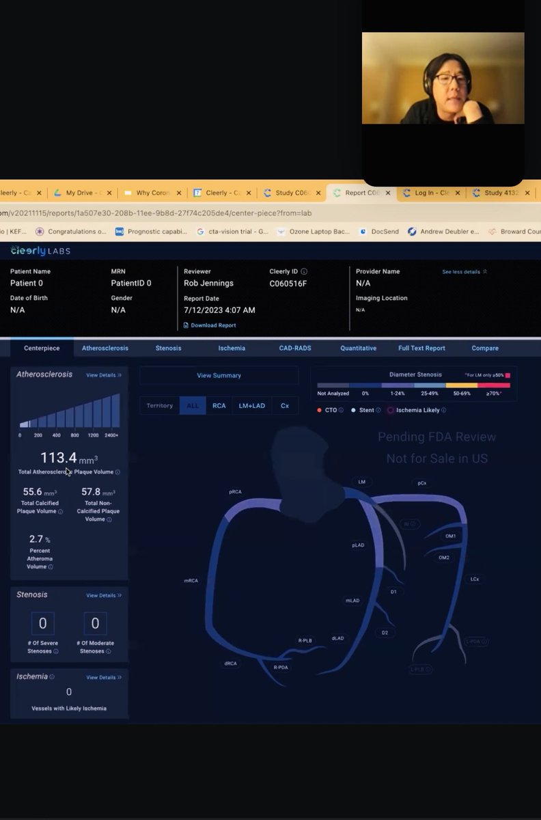Click the mLAD vessel segment label
Screen dimensions: 541x820
pos(352,601)
